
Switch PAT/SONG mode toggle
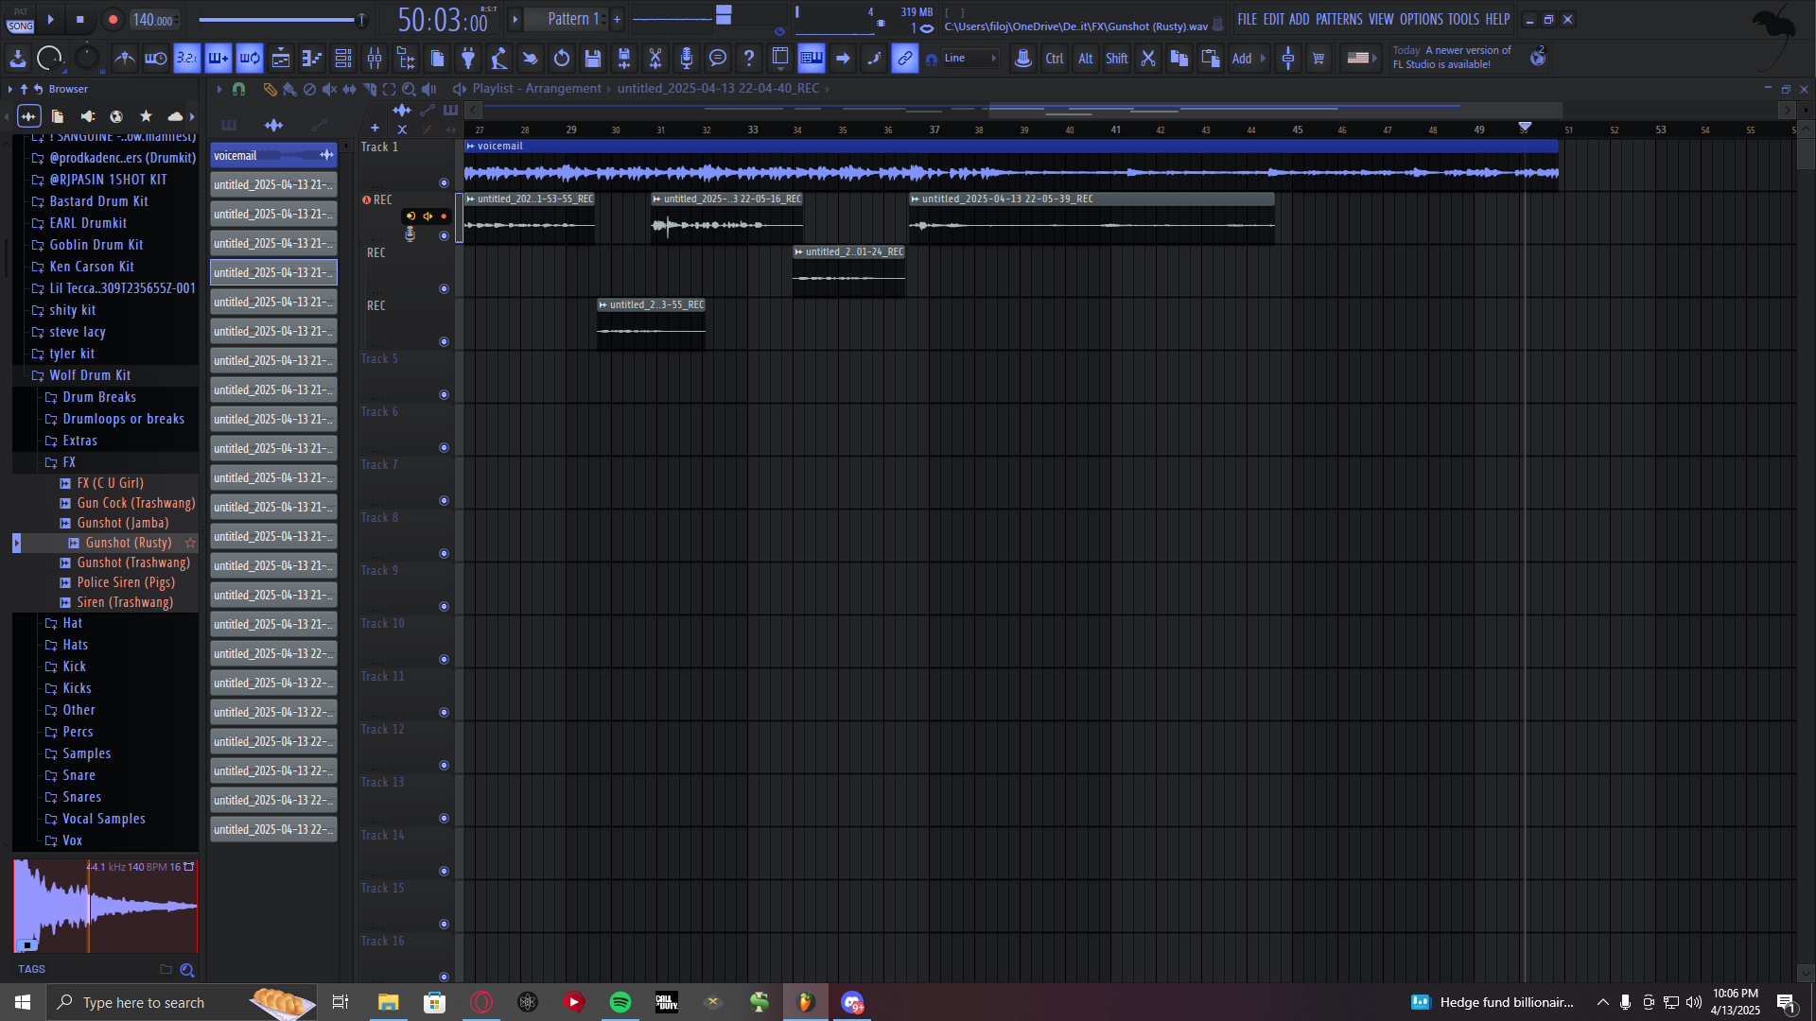tap(20, 19)
